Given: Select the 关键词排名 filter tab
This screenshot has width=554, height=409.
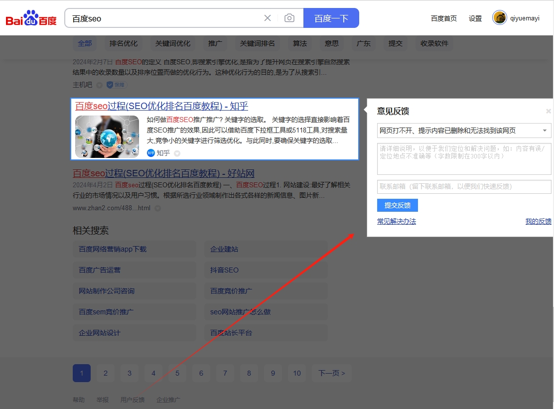Looking at the screenshot, I should pos(257,43).
